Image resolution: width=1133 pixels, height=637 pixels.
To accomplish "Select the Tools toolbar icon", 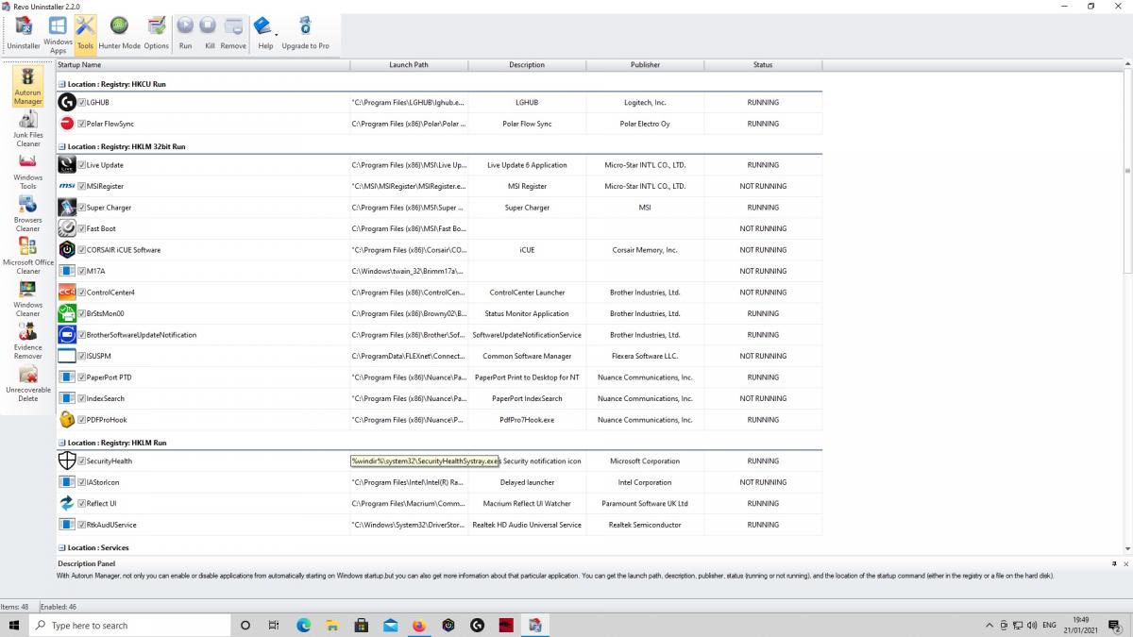I will (x=85, y=33).
